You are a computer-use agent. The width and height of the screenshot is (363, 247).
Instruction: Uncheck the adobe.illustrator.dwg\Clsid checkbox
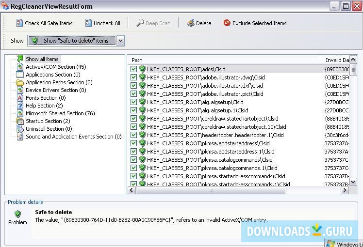coord(133,77)
